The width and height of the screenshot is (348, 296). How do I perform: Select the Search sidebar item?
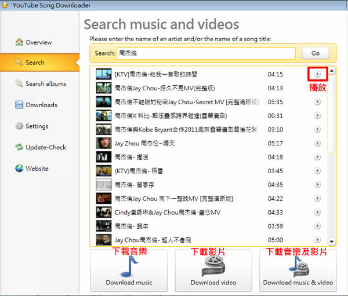(x=39, y=63)
